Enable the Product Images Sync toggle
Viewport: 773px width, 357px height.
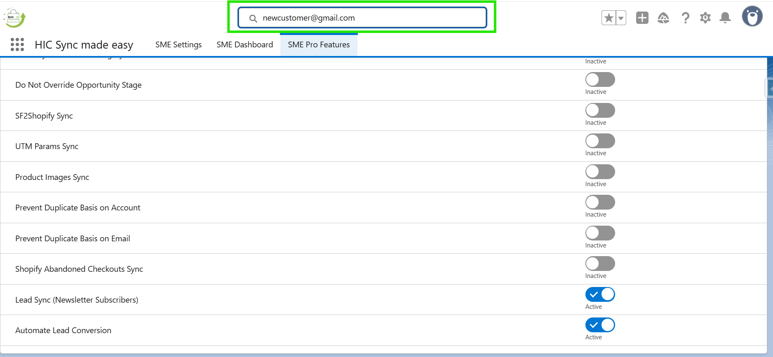[600, 172]
